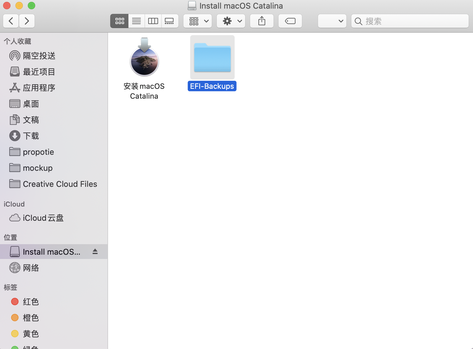Go forward to the next folder

[x=27, y=21]
